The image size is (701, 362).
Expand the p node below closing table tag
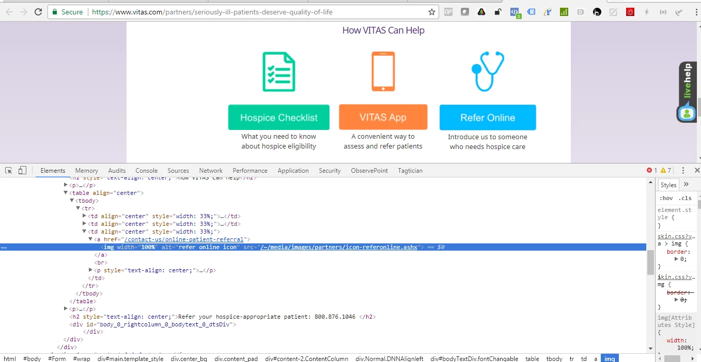coord(66,309)
